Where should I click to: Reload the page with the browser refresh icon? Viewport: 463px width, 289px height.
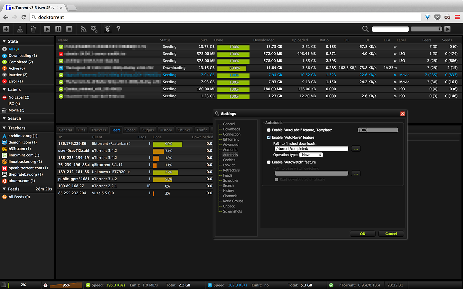click(x=23, y=17)
